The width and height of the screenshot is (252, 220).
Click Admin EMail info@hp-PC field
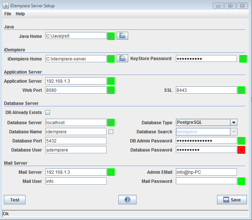(206, 172)
